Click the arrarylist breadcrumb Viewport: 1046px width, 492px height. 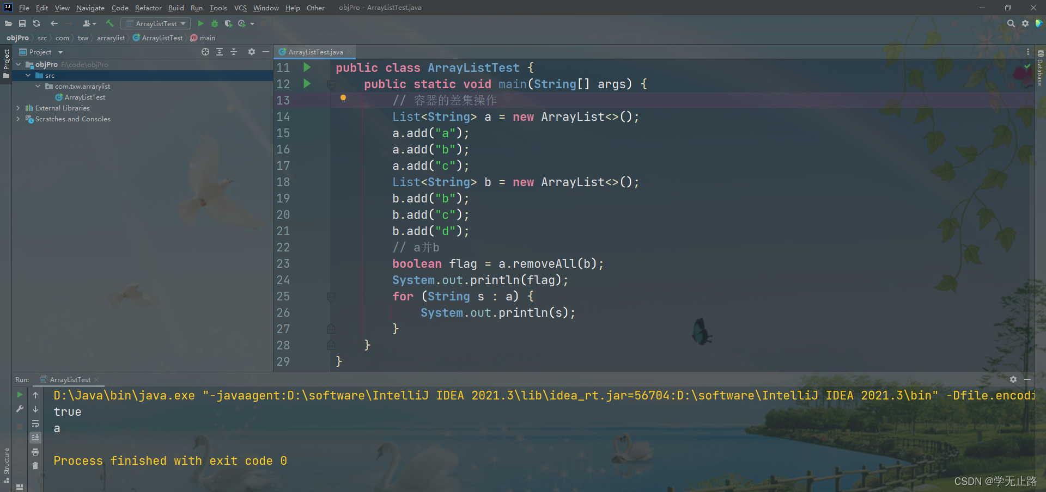(x=111, y=38)
